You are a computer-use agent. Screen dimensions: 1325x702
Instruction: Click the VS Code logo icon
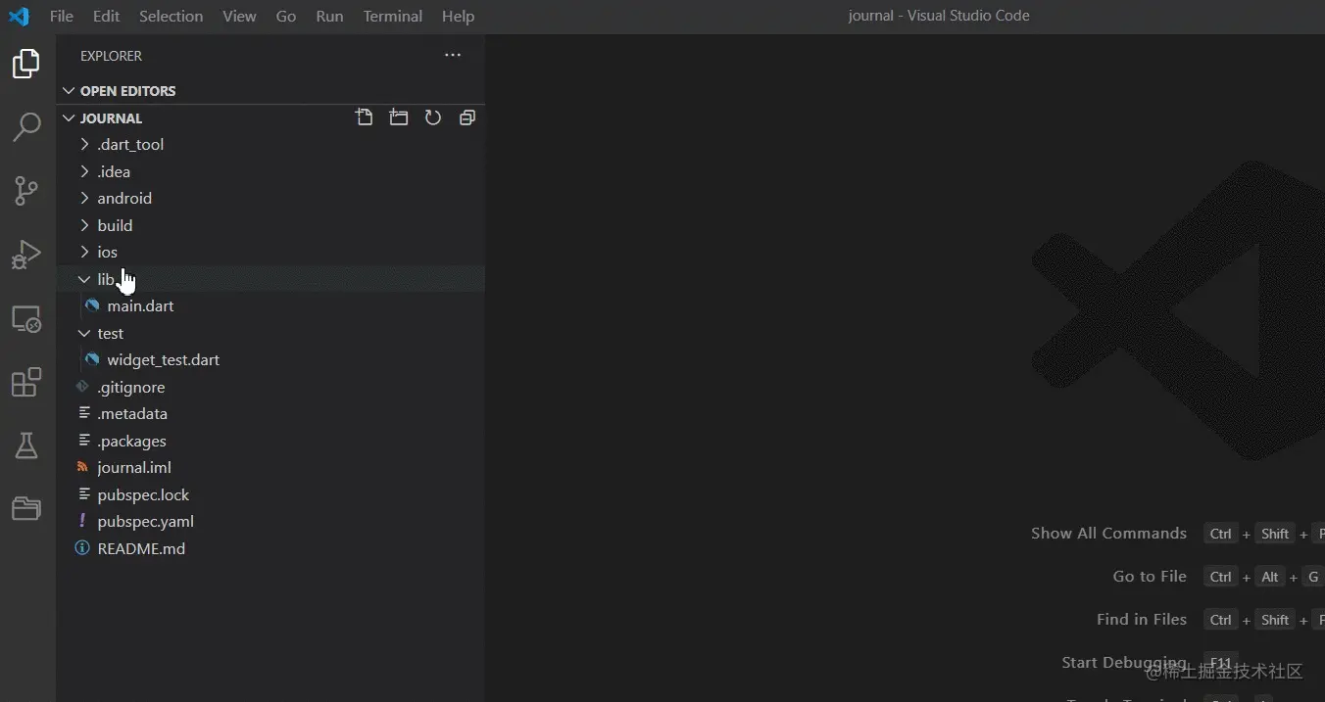pyautogui.click(x=19, y=16)
